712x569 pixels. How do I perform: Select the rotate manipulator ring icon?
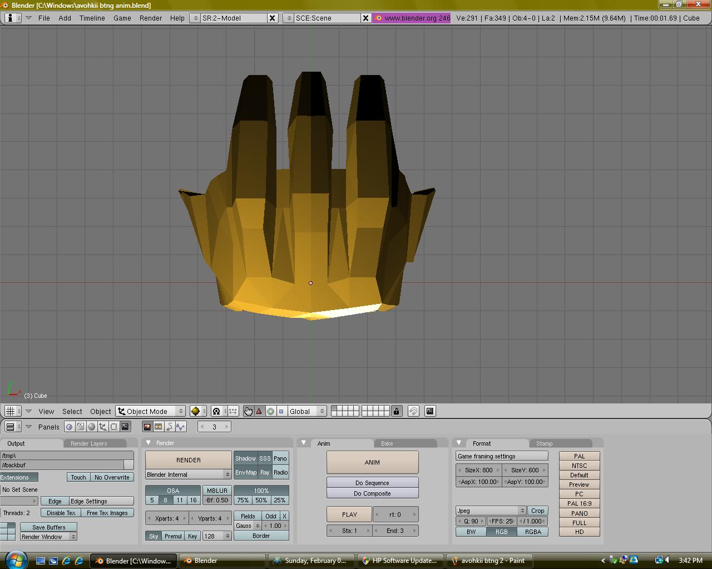[x=270, y=411]
